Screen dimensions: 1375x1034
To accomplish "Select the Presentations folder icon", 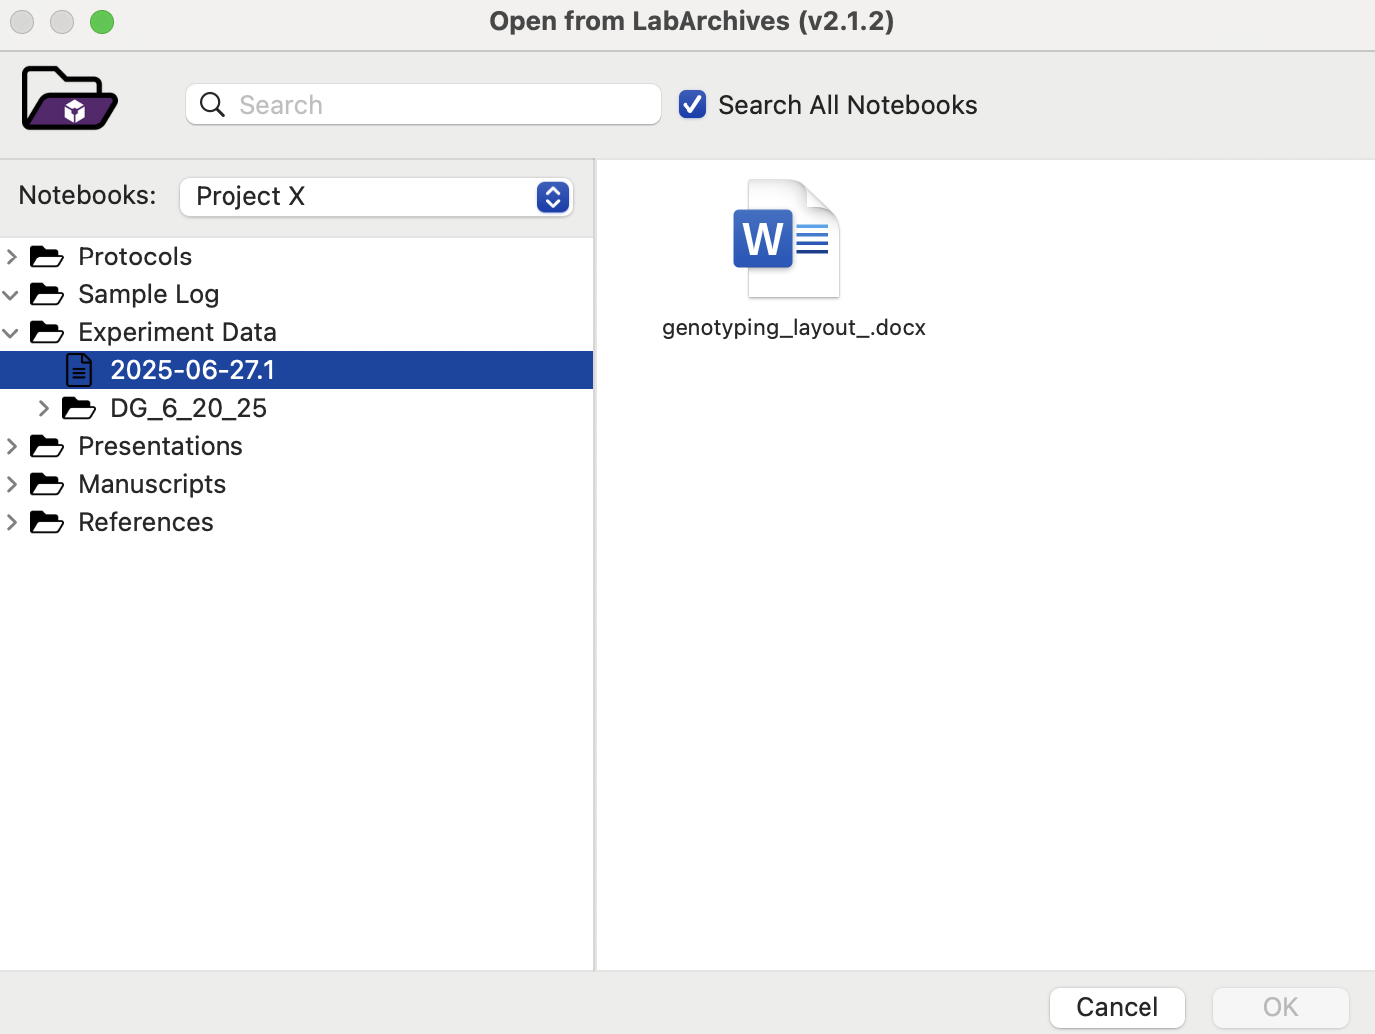I will click(x=47, y=446).
